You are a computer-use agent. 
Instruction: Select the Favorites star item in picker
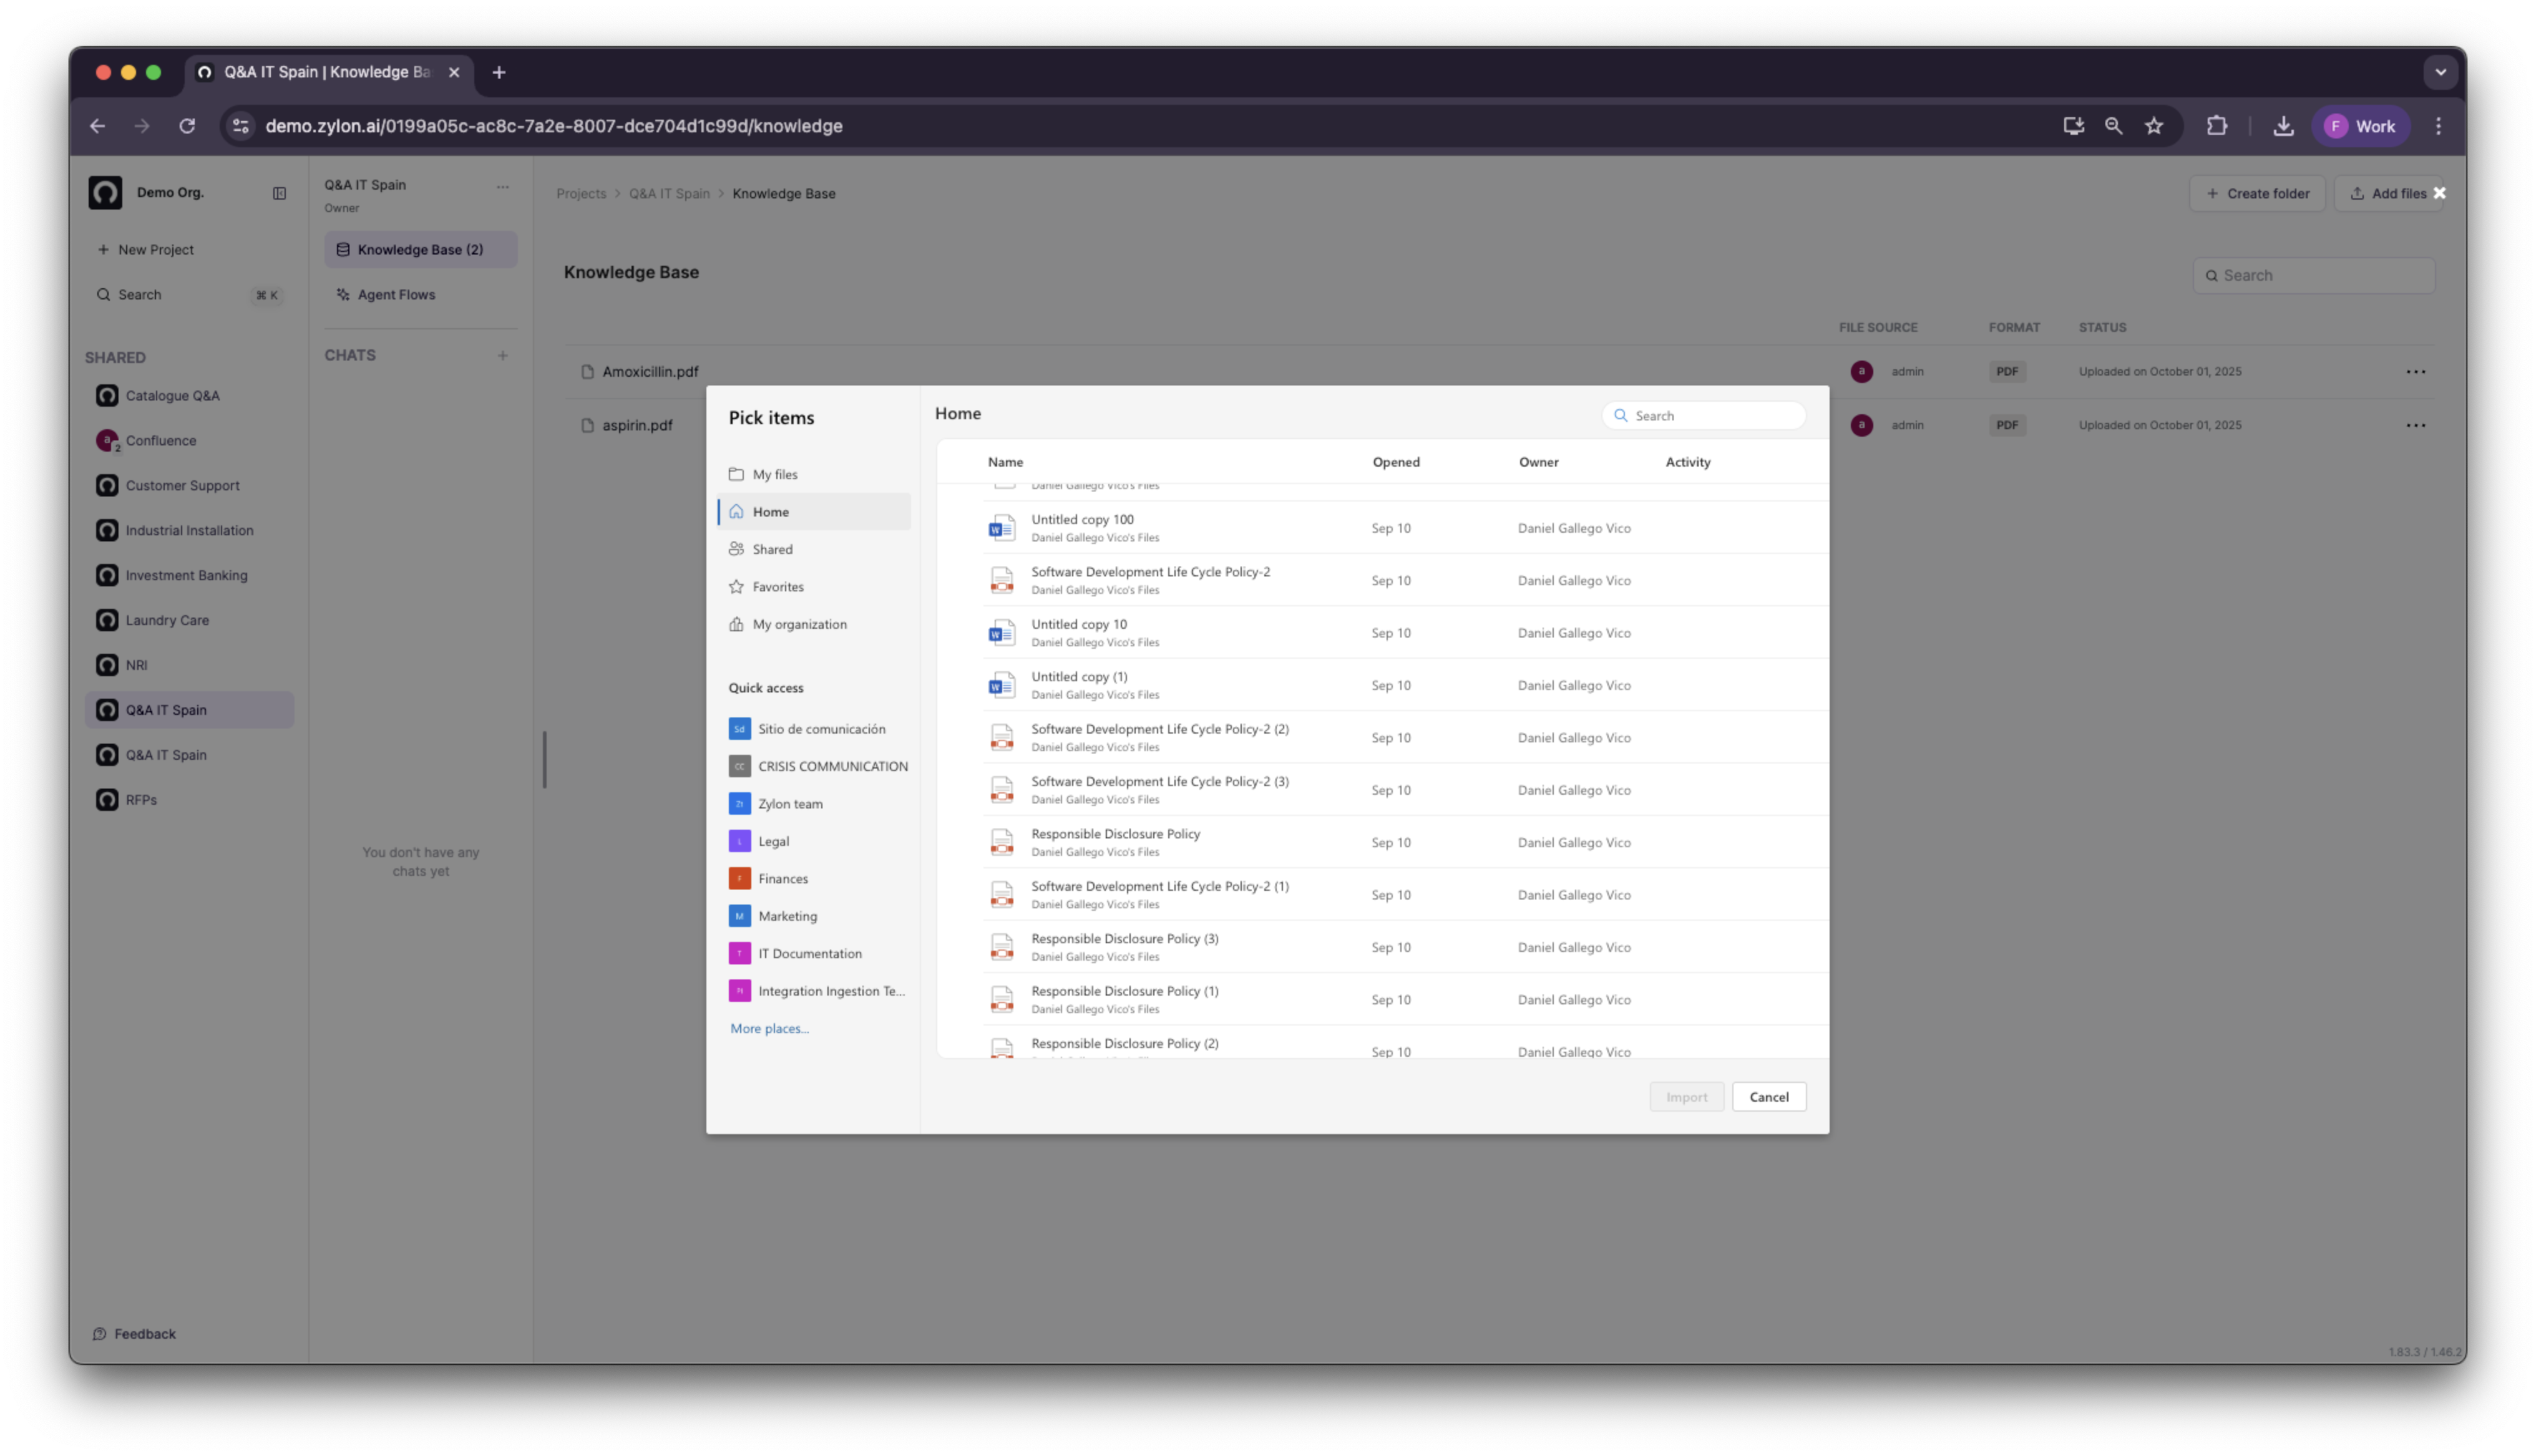[777, 587]
